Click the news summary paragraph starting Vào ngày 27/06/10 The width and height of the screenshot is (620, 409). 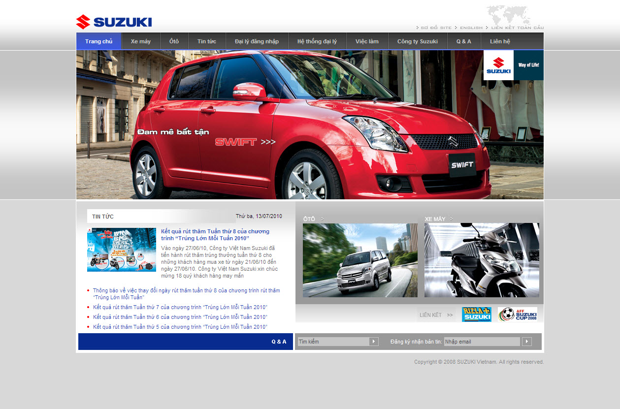pos(220,262)
